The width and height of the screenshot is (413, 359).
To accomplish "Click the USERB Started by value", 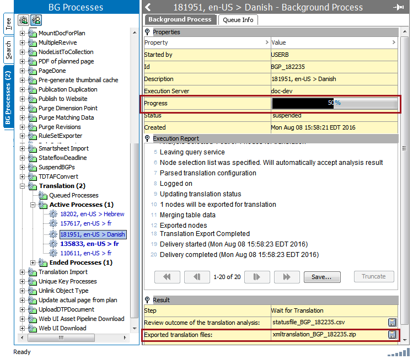I will [x=280, y=55].
